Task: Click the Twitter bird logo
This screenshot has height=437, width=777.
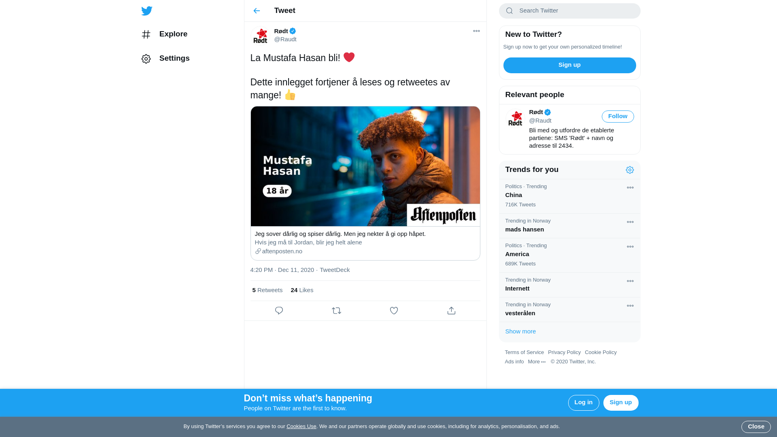Action: tap(146, 11)
